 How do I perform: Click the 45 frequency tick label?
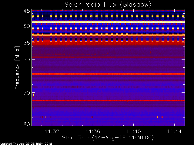(27, 11)
